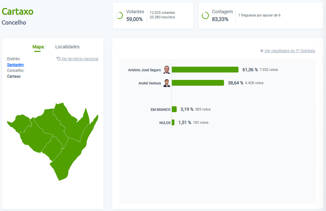
Task: Open Ver resultados do 1º Sufrágio link
Action: (290, 51)
